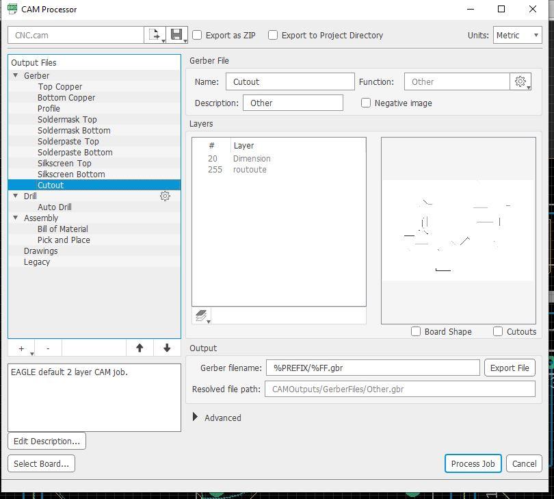Click the Resolved file path field

400,389
